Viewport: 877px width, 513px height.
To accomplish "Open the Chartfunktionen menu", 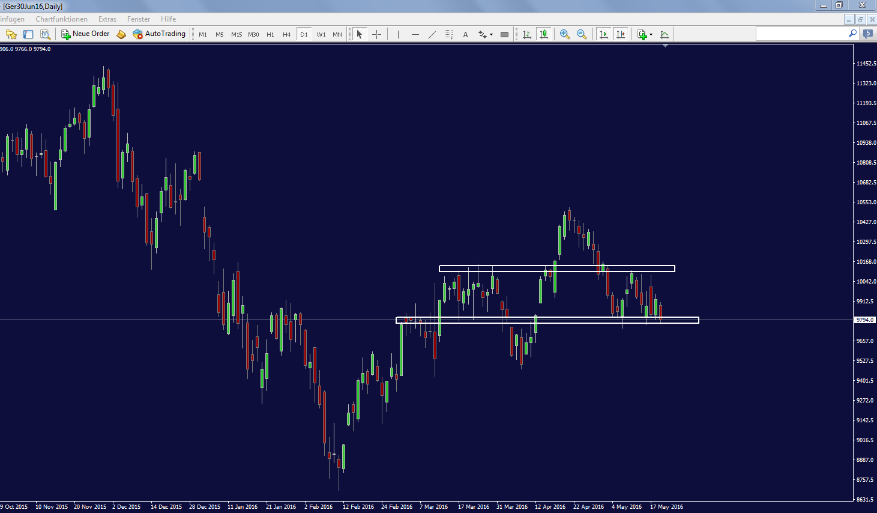I will click(61, 19).
